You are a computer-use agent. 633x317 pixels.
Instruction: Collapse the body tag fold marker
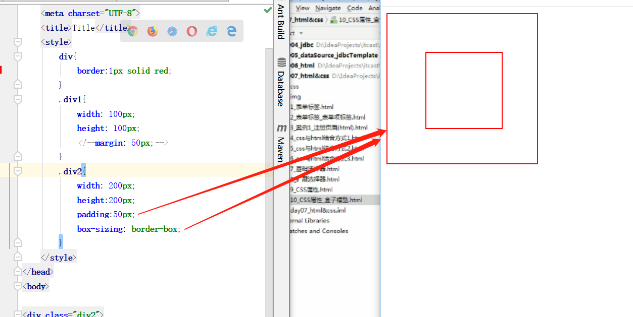click(18, 286)
